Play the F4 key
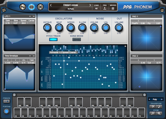This screenshot has height=119, width=166. [141, 113]
